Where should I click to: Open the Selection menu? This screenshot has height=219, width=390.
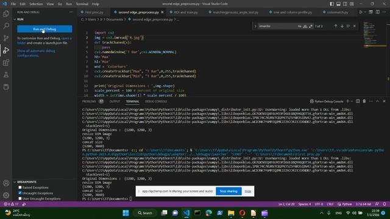point(36,4)
